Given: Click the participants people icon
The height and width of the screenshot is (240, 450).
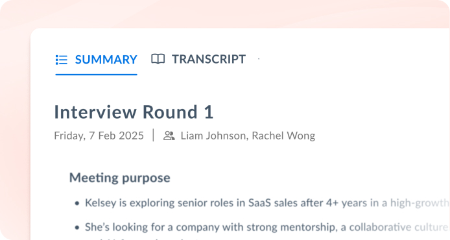Looking at the screenshot, I should (169, 136).
